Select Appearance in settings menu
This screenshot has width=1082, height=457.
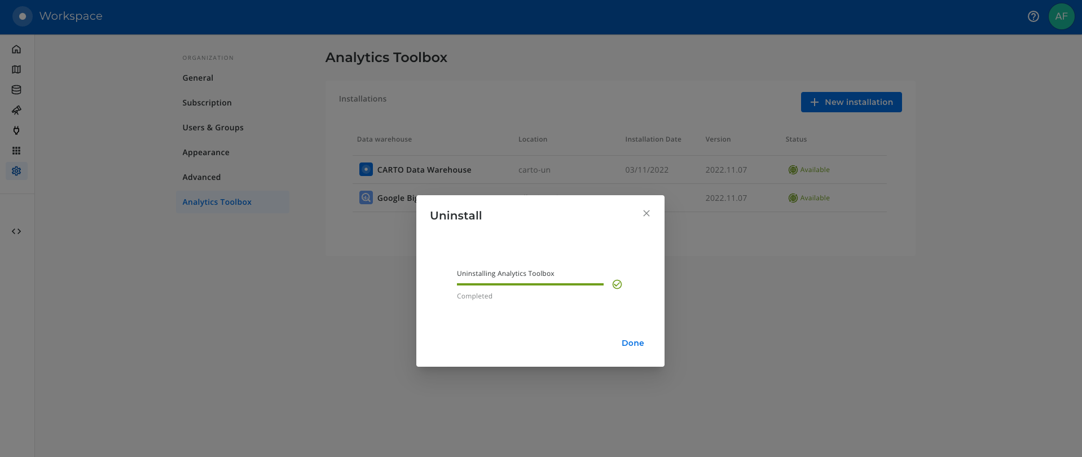[206, 152]
